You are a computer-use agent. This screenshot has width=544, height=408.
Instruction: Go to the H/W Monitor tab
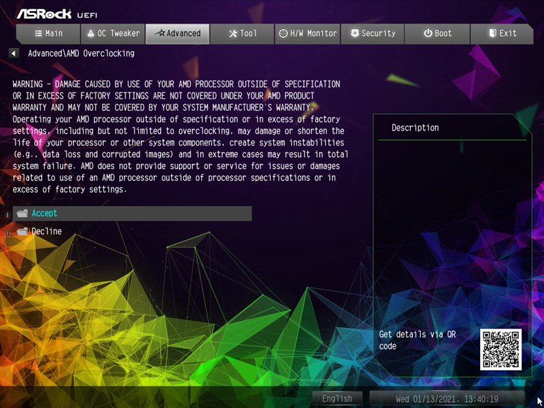(x=307, y=33)
